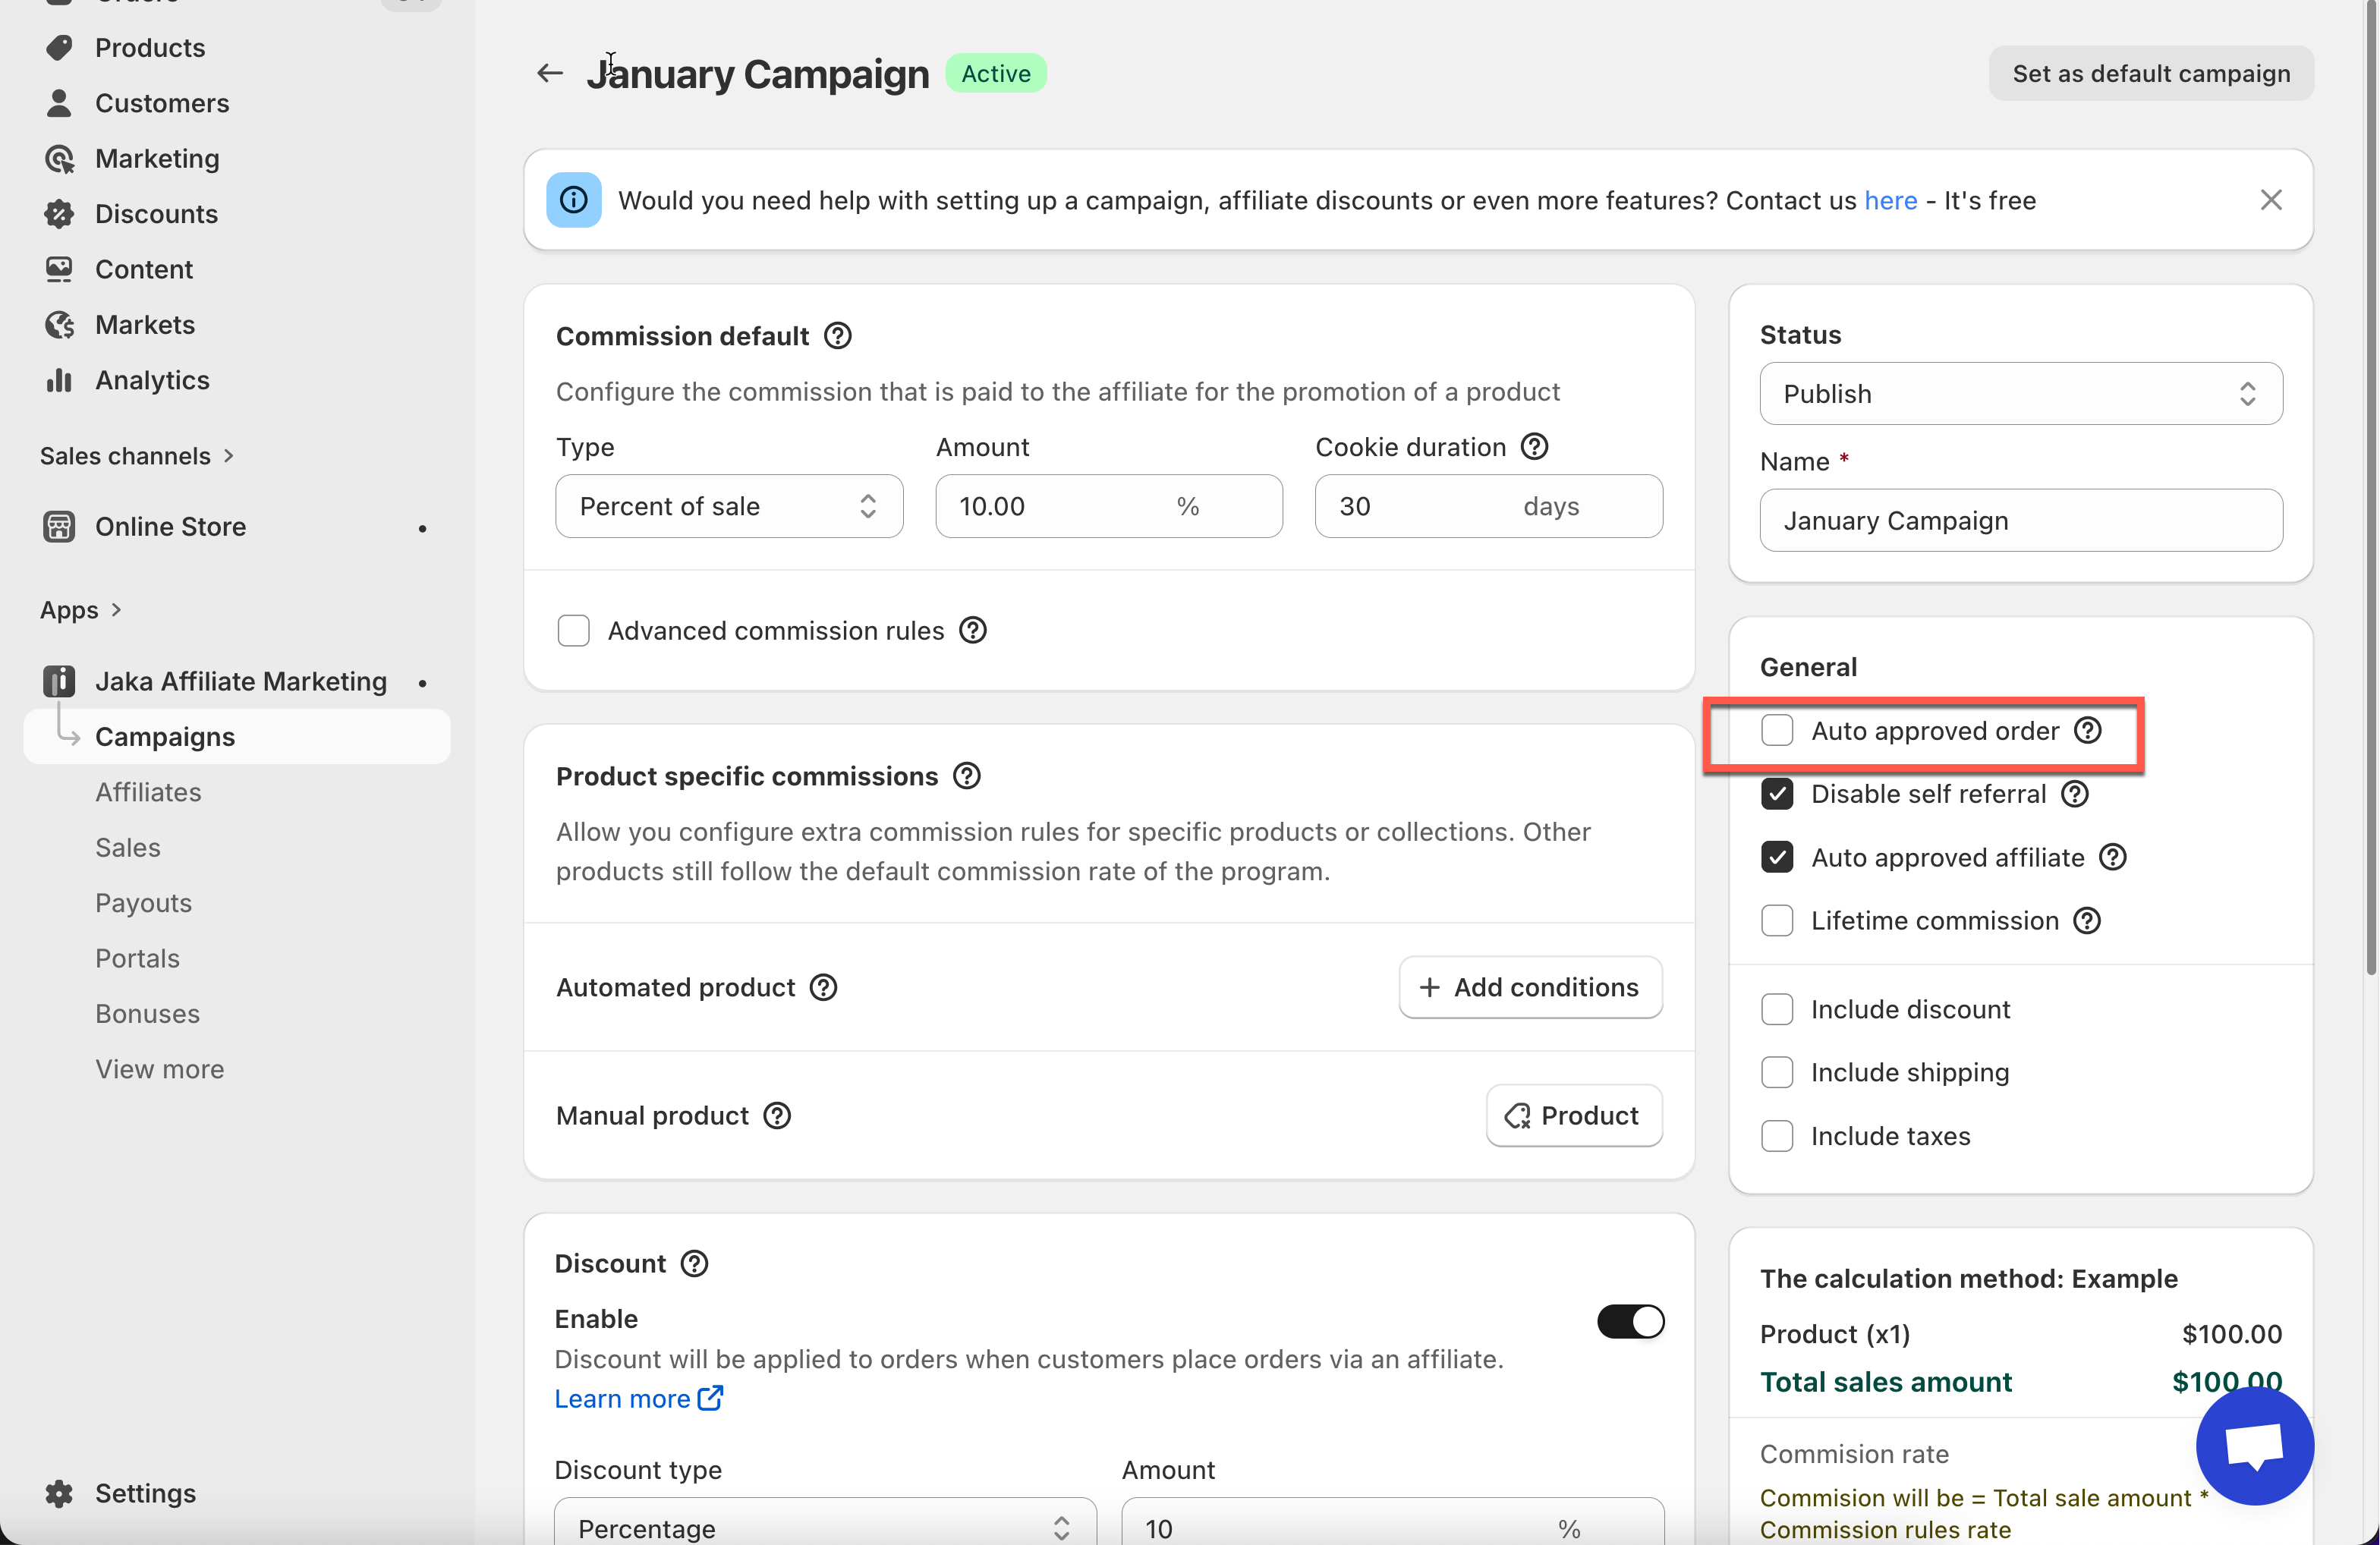Click the Cookie duration help icon

coord(1534,447)
